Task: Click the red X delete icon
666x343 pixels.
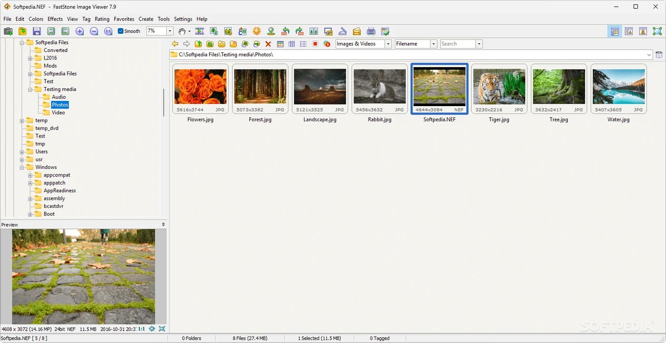Action: click(268, 44)
